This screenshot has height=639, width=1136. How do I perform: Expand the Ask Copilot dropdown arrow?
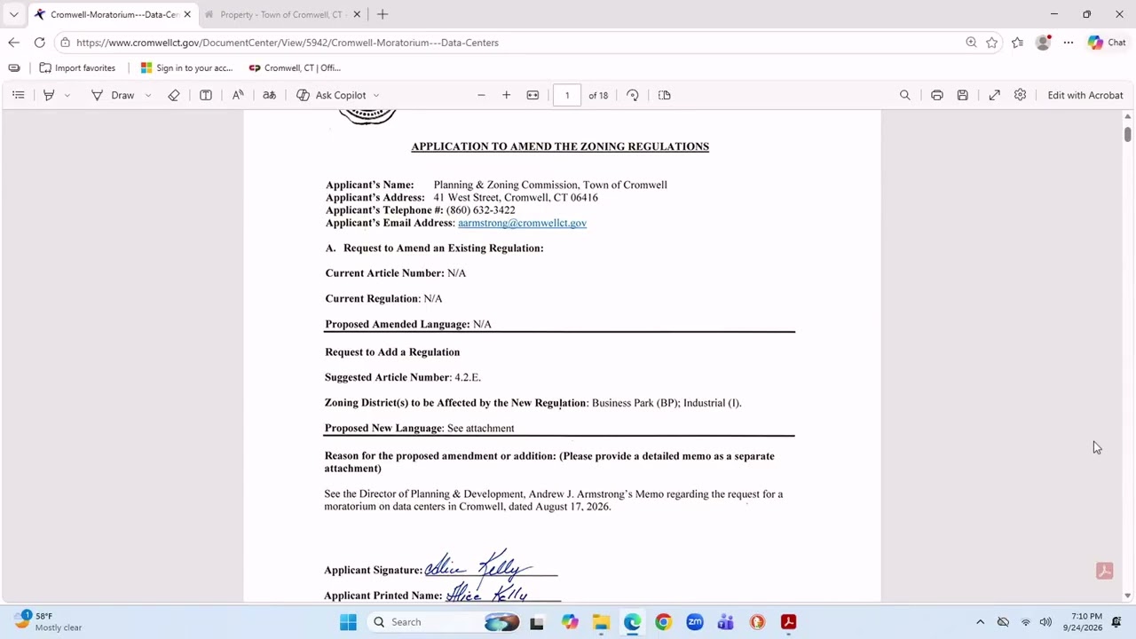[x=376, y=95]
